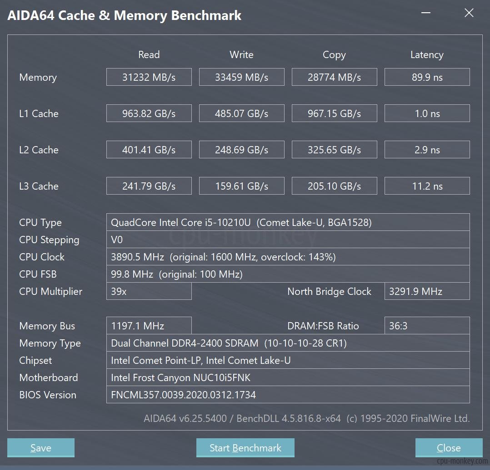Image resolution: width=490 pixels, height=470 pixels.
Task: Click CPU Multiplier field 39x
Action: tap(149, 291)
